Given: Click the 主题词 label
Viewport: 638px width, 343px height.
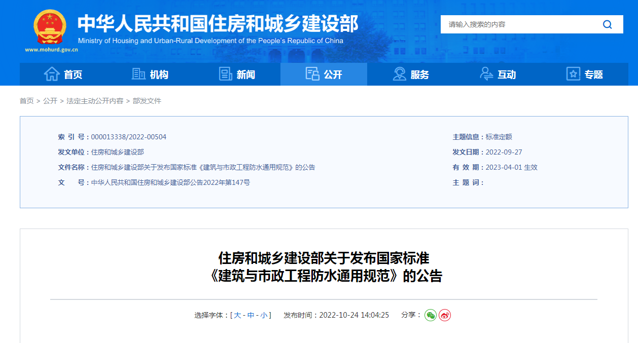Looking at the screenshot, I should (x=468, y=182).
